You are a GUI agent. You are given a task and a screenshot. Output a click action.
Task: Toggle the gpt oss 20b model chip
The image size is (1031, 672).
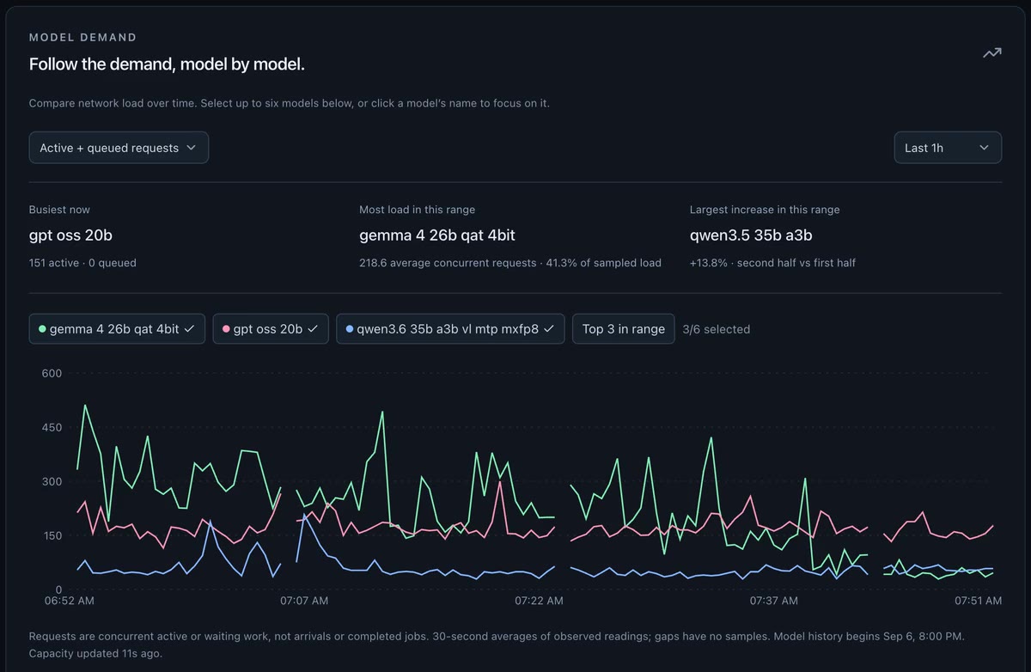click(271, 329)
